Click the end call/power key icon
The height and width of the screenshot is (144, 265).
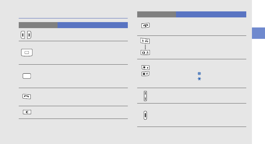[145, 25]
